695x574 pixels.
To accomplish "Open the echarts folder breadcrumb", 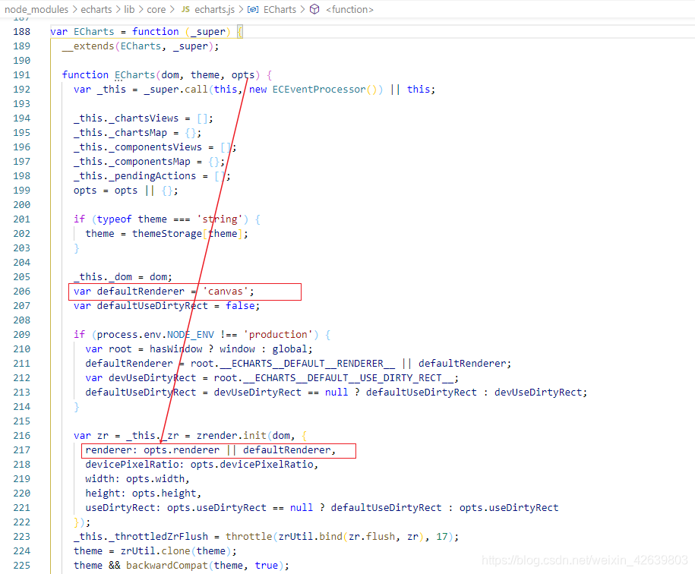I will tap(96, 9).
